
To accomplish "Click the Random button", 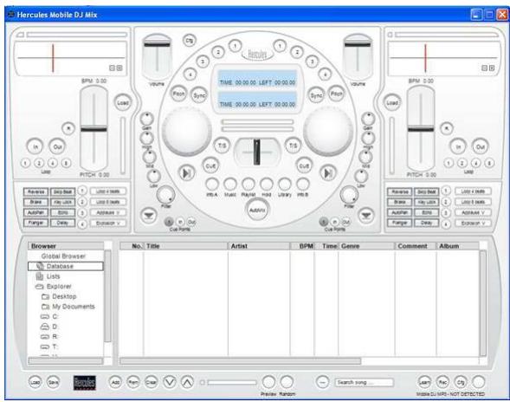I will coord(287,382).
